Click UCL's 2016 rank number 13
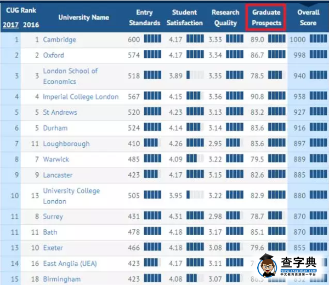329x285 pixels. [35, 196]
